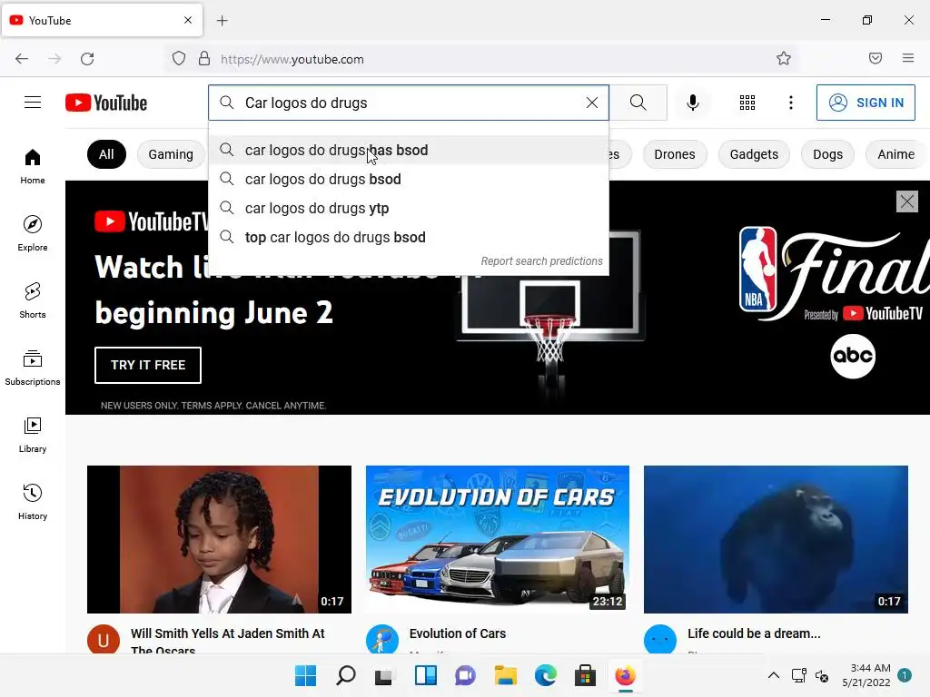930x697 pixels.
Task: Open the U channel avatar
Action: 104,640
